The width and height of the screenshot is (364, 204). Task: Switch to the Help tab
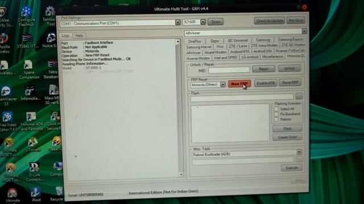pos(79,36)
